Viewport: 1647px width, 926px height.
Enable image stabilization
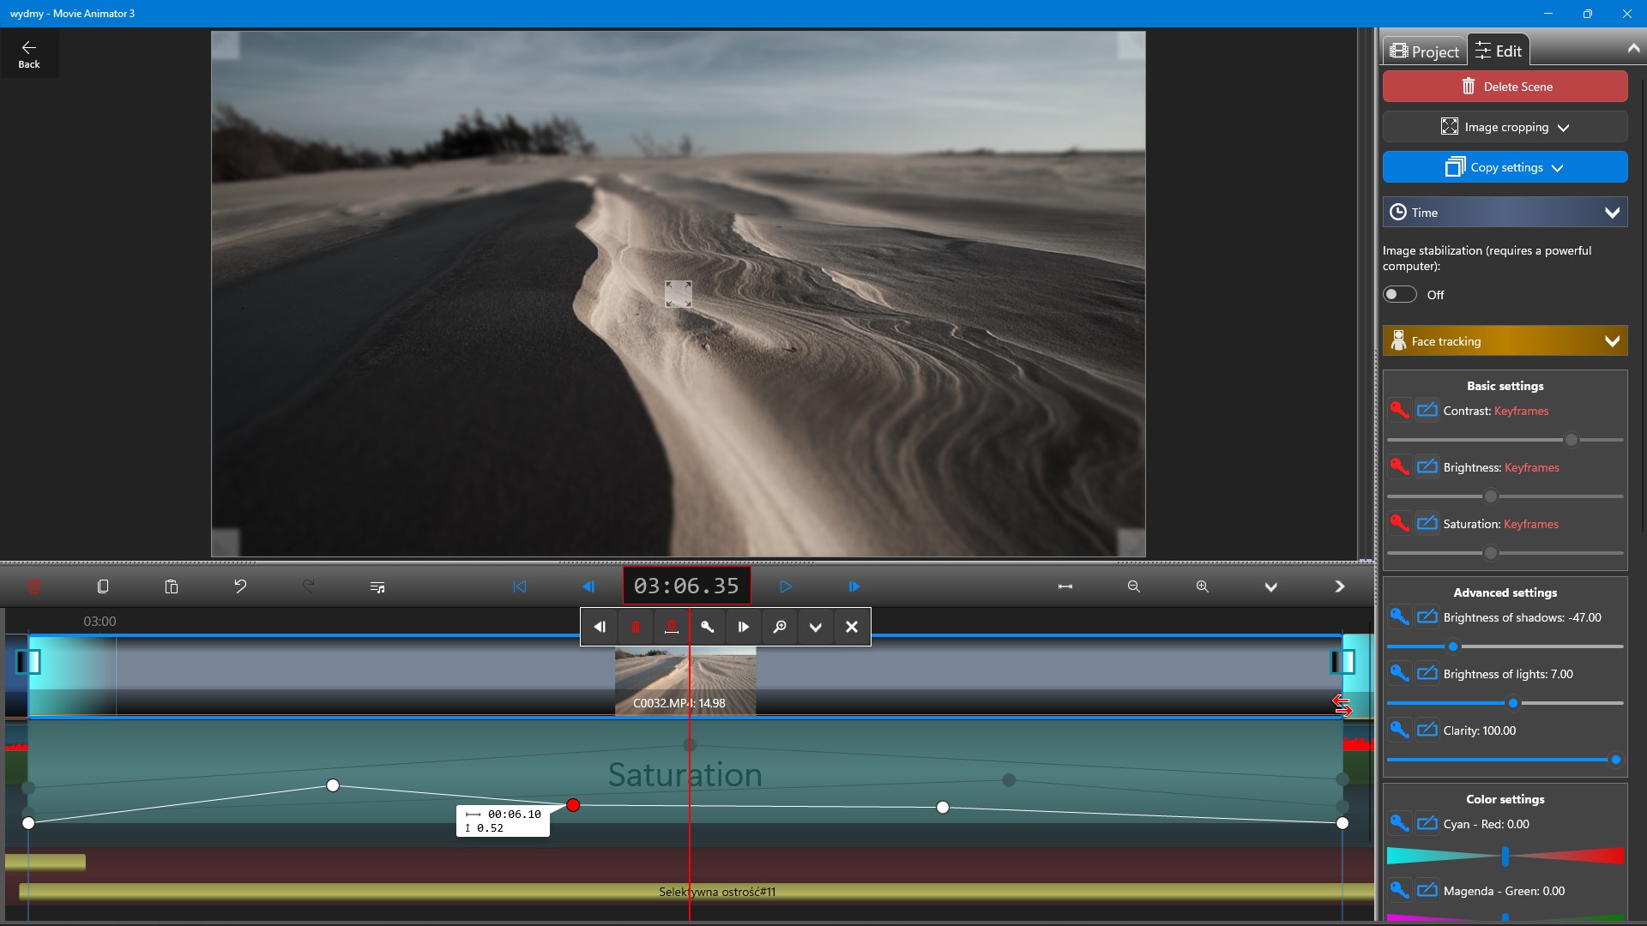pyautogui.click(x=1399, y=294)
